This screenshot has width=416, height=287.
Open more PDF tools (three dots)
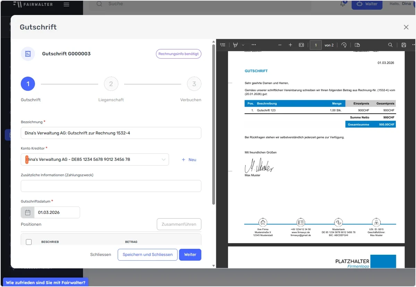[x=254, y=45]
